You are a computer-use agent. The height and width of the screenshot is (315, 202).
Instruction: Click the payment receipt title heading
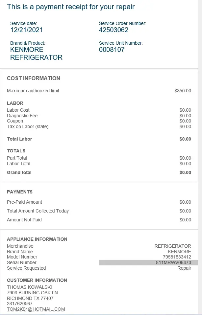(x=71, y=7)
